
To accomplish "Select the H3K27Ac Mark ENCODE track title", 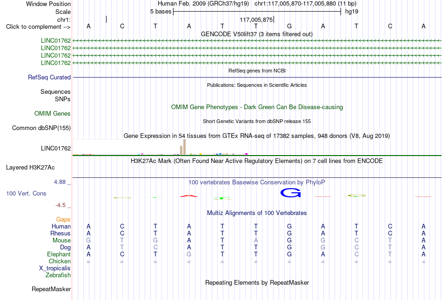I will click(257, 161).
